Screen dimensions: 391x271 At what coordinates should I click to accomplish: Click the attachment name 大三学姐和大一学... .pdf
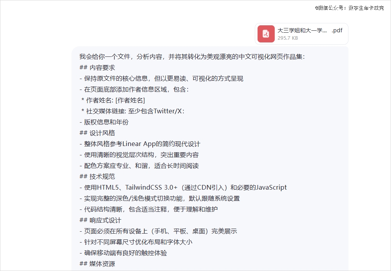(x=310, y=30)
